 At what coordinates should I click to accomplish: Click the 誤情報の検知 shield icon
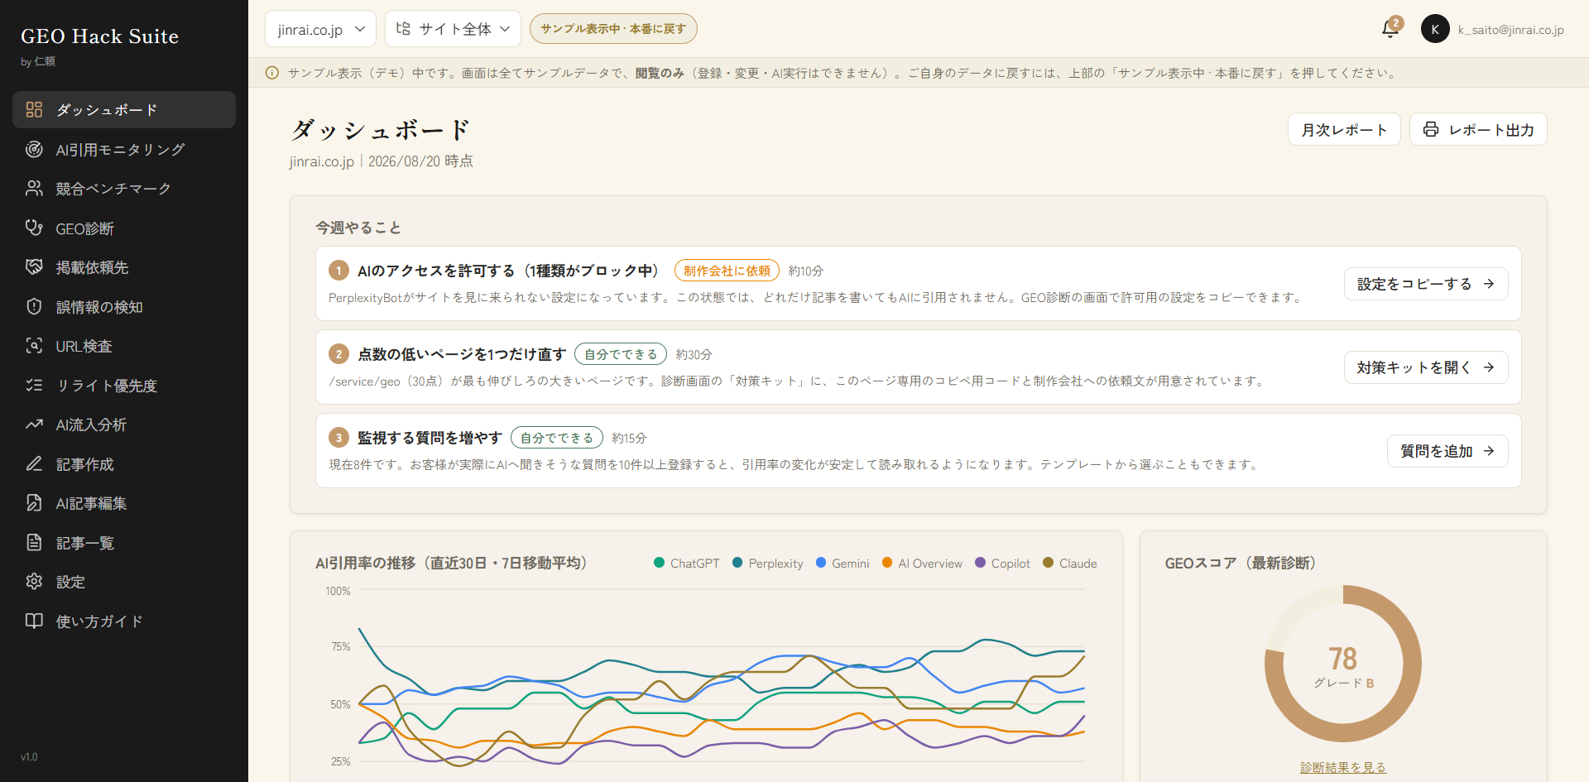pyautogui.click(x=34, y=306)
